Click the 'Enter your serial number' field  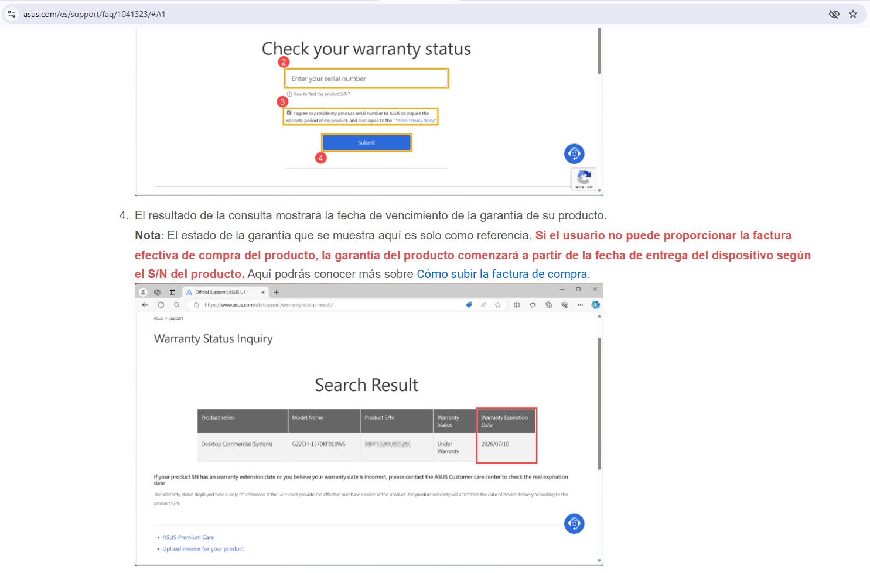click(367, 78)
